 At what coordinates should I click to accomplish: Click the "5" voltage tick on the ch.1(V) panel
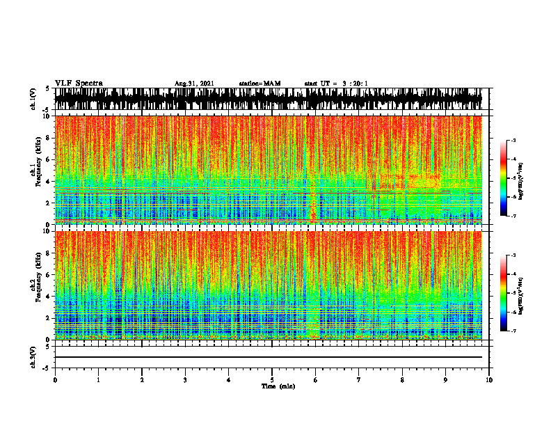coord(47,89)
